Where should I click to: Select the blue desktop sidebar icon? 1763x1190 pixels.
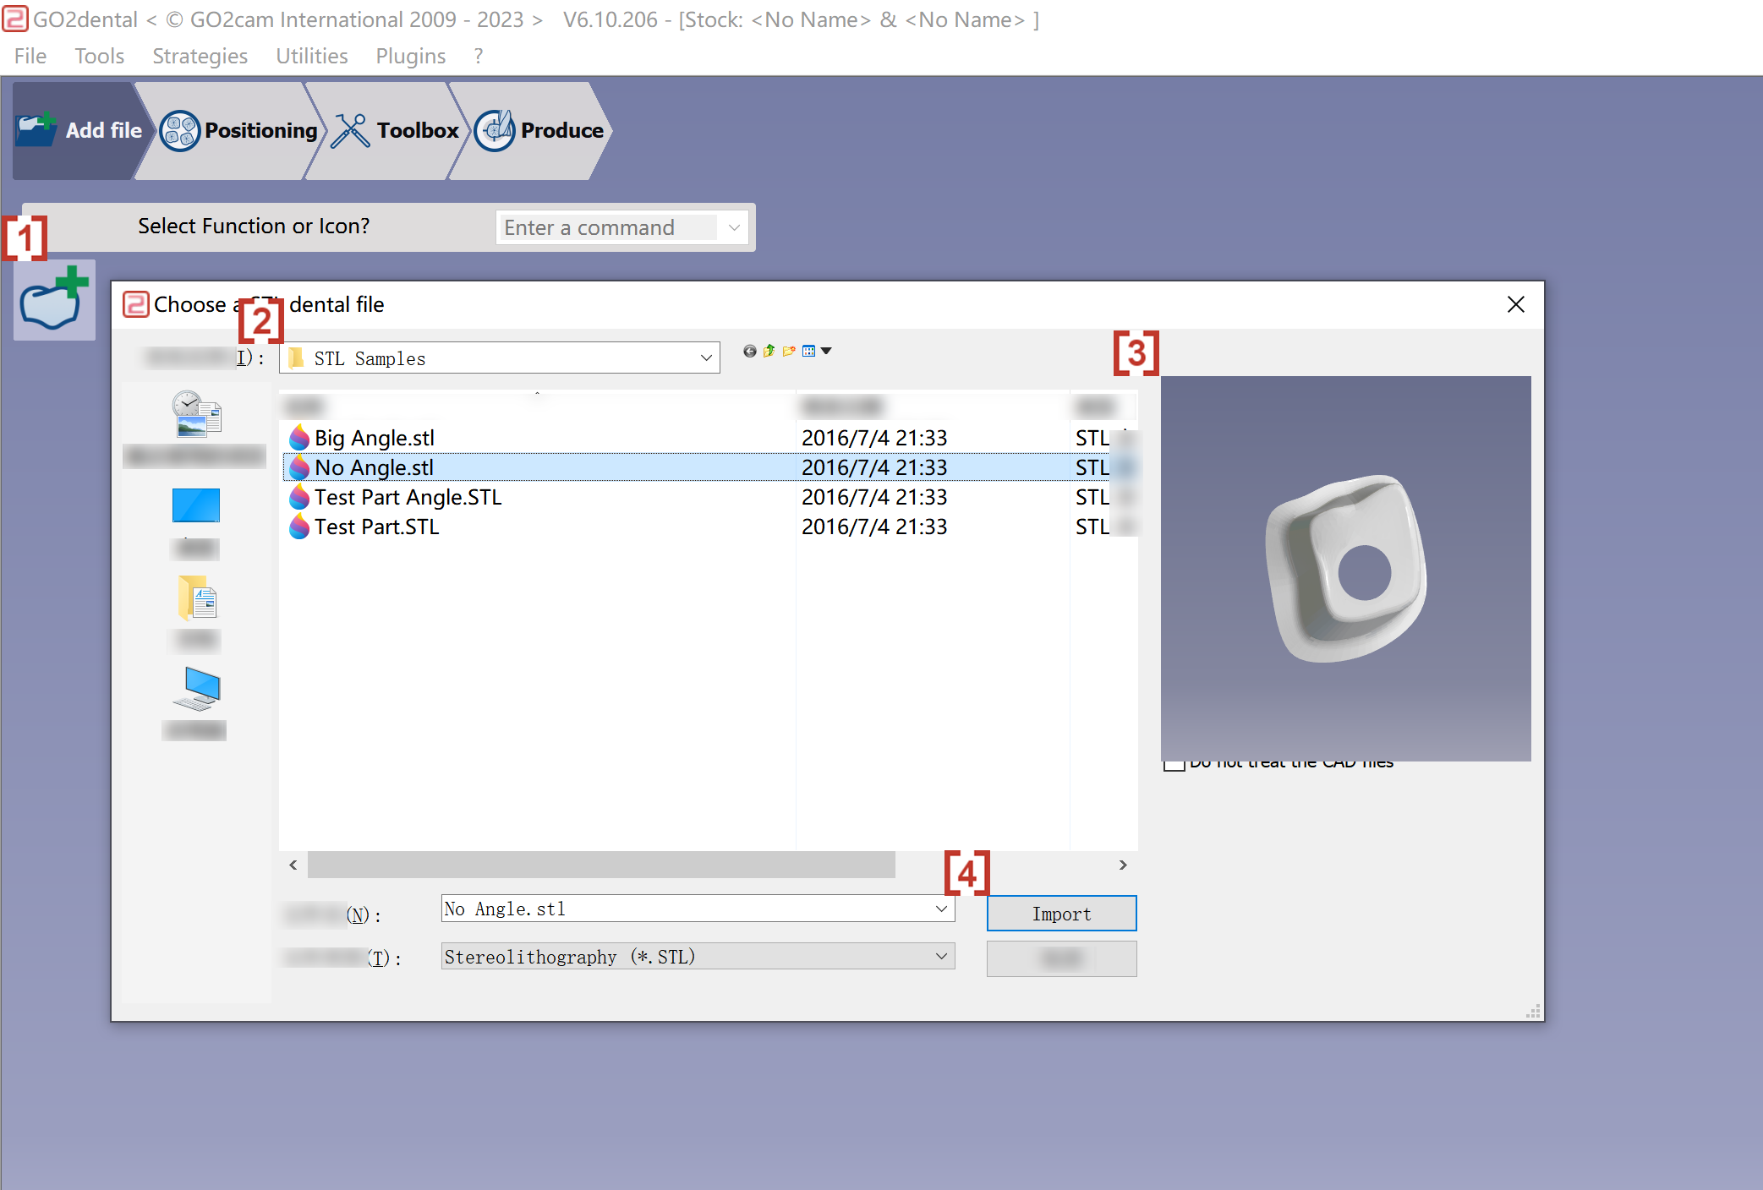click(x=195, y=505)
